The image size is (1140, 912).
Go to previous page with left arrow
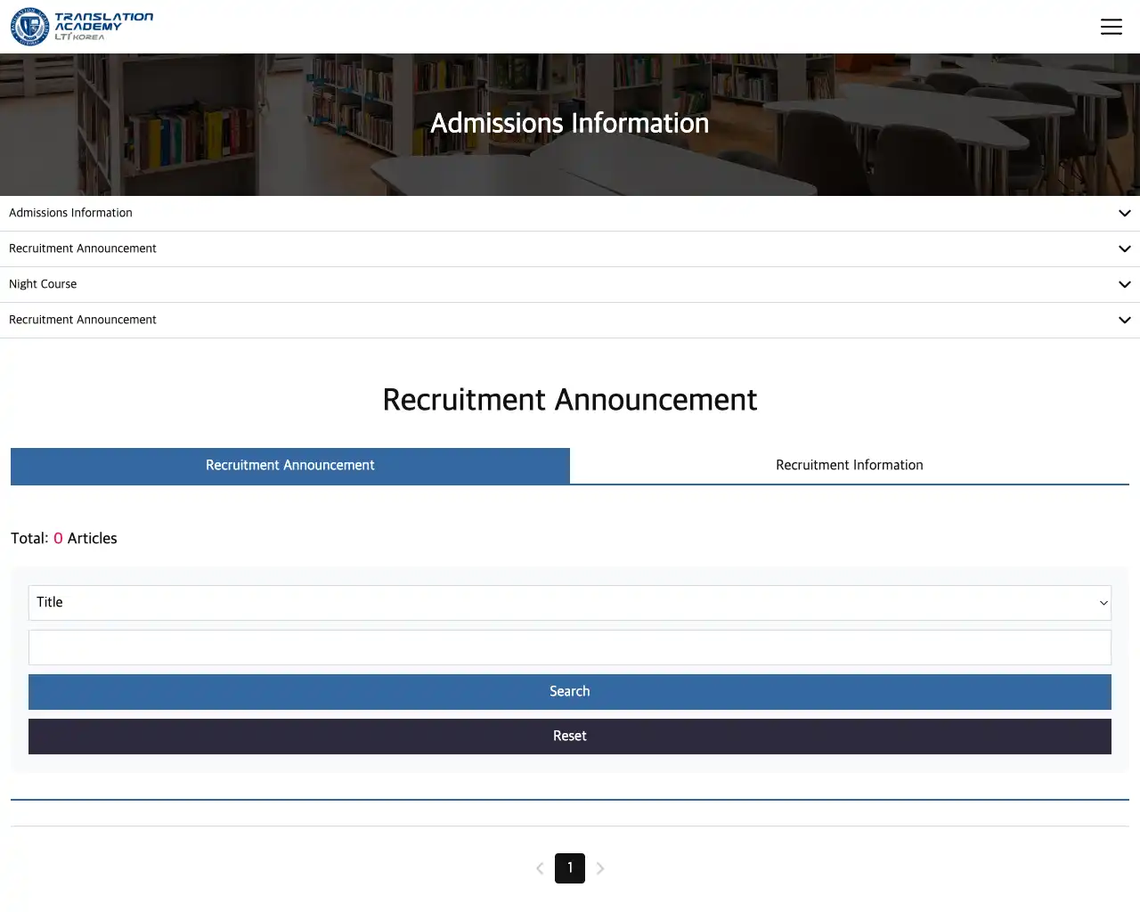click(x=540, y=868)
